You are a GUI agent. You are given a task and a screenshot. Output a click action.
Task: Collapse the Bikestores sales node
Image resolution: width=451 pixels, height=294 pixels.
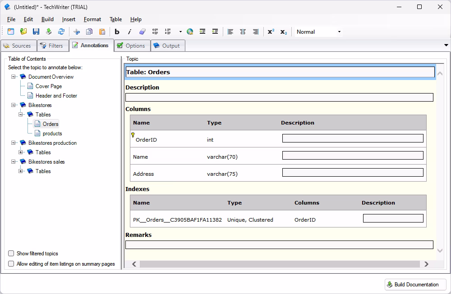point(13,162)
